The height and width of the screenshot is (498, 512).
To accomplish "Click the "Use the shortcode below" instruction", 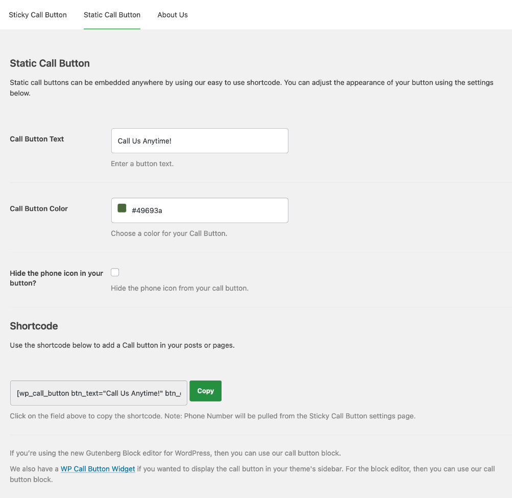I will pos(122,345).
